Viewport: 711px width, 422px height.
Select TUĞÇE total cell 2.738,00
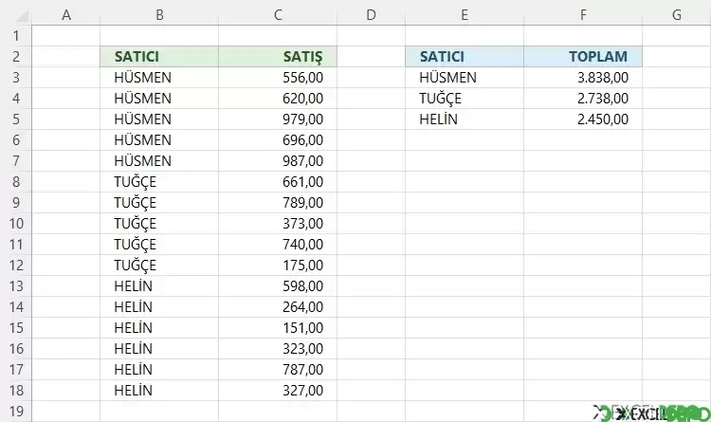point(583,99)
